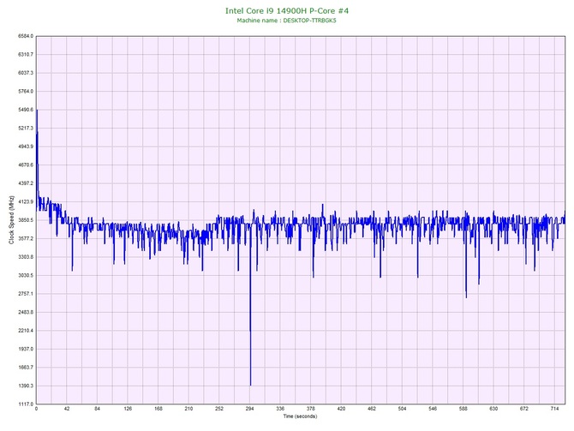574x431 pixels.
Task: Click the 42 seconds x-axis tick label
Action: point(67,409)
